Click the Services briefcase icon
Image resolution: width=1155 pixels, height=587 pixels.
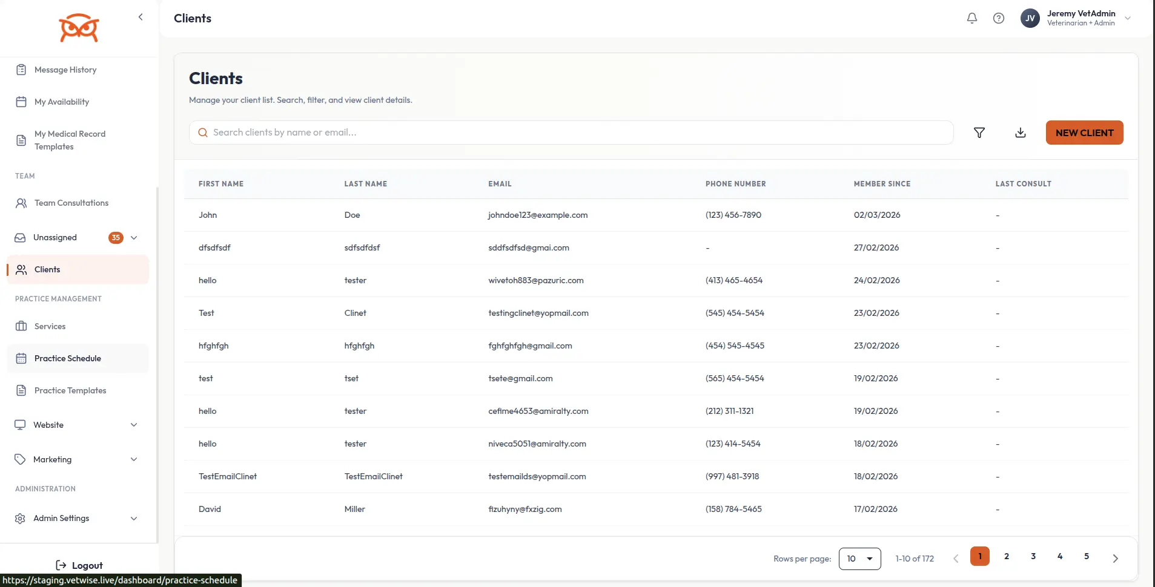click(21, 326)
